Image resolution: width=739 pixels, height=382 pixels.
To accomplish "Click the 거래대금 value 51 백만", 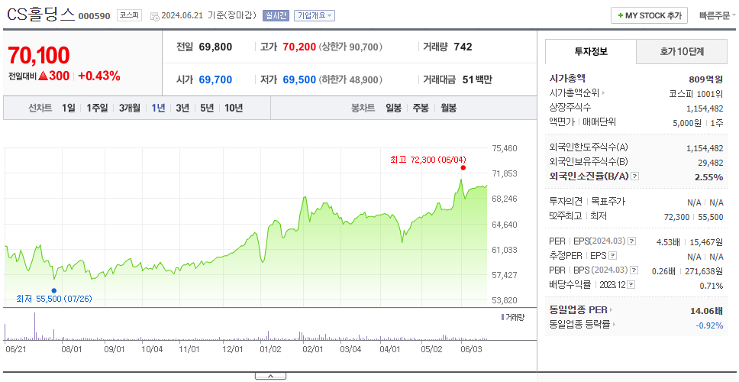I will coord(477,79).
